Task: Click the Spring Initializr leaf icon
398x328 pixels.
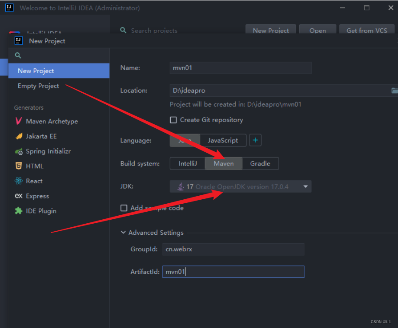Action: coord(19,151)
